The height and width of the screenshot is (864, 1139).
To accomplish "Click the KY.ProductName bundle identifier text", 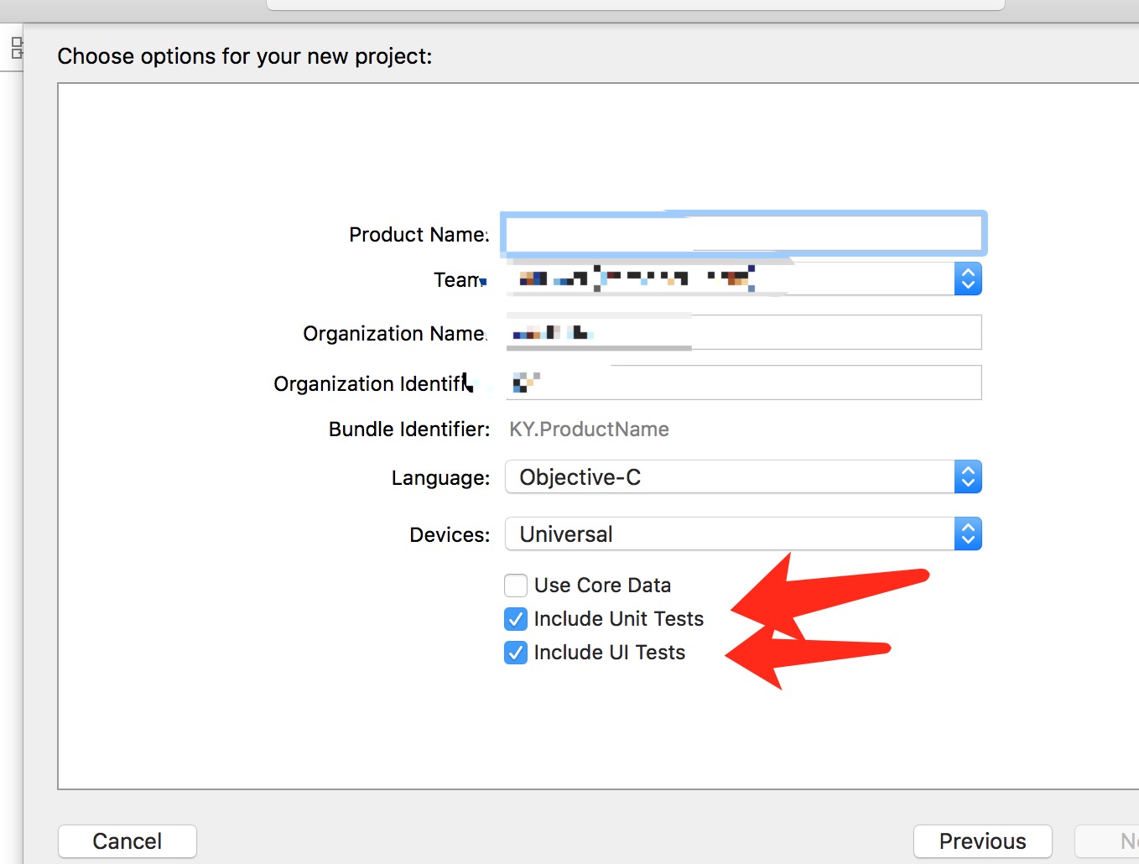I will (x=589, y=429).
